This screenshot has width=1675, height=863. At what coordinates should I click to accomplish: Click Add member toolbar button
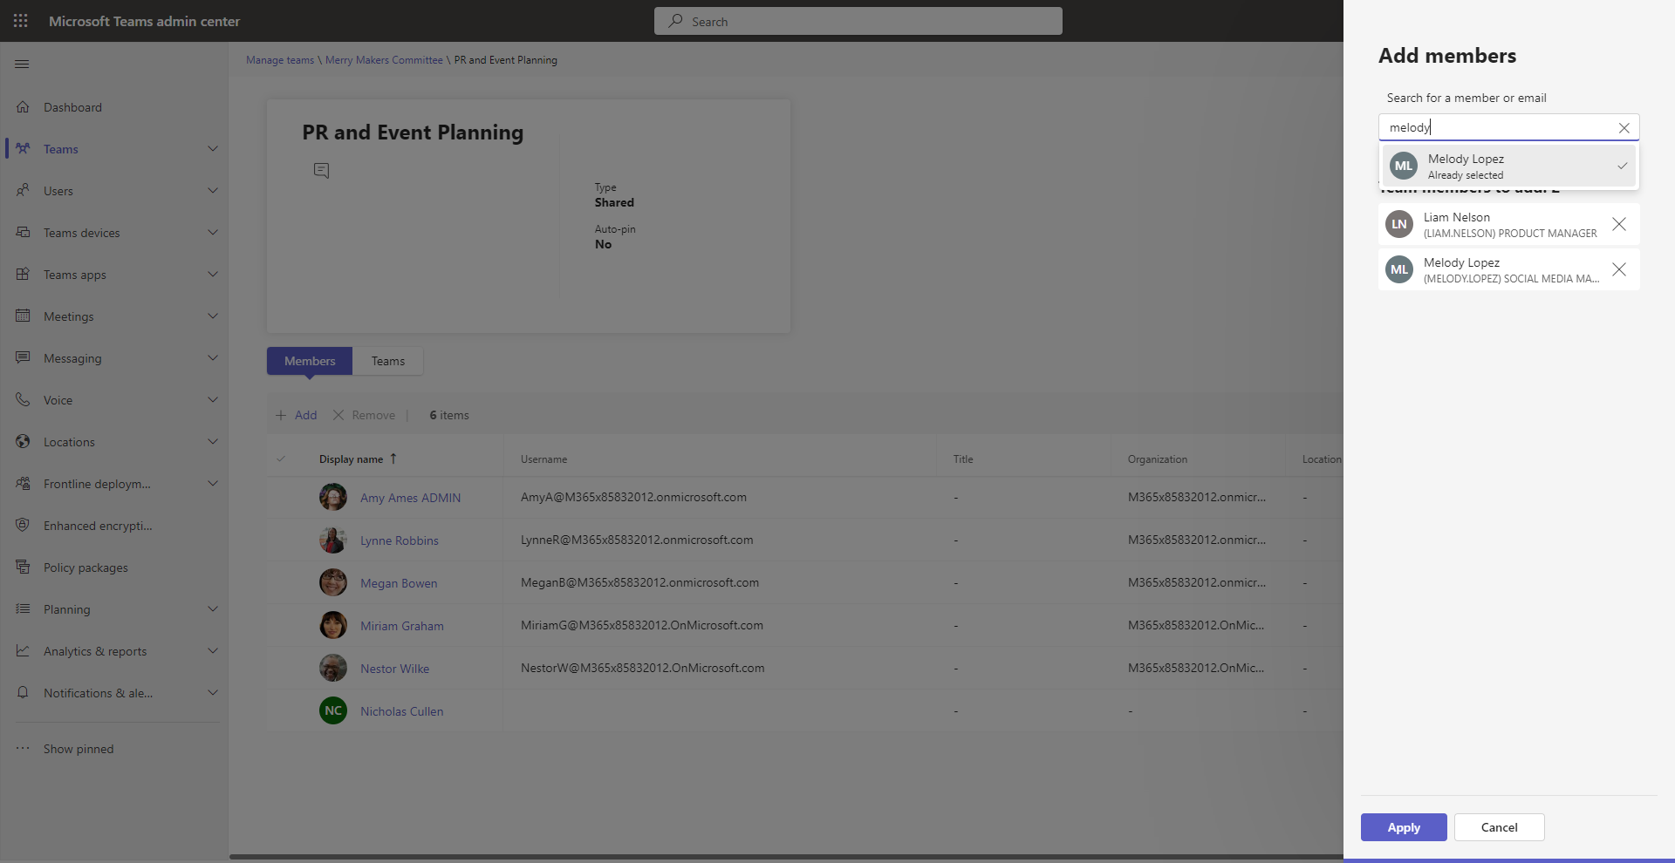pyautogui.click(x=297, y=415)
